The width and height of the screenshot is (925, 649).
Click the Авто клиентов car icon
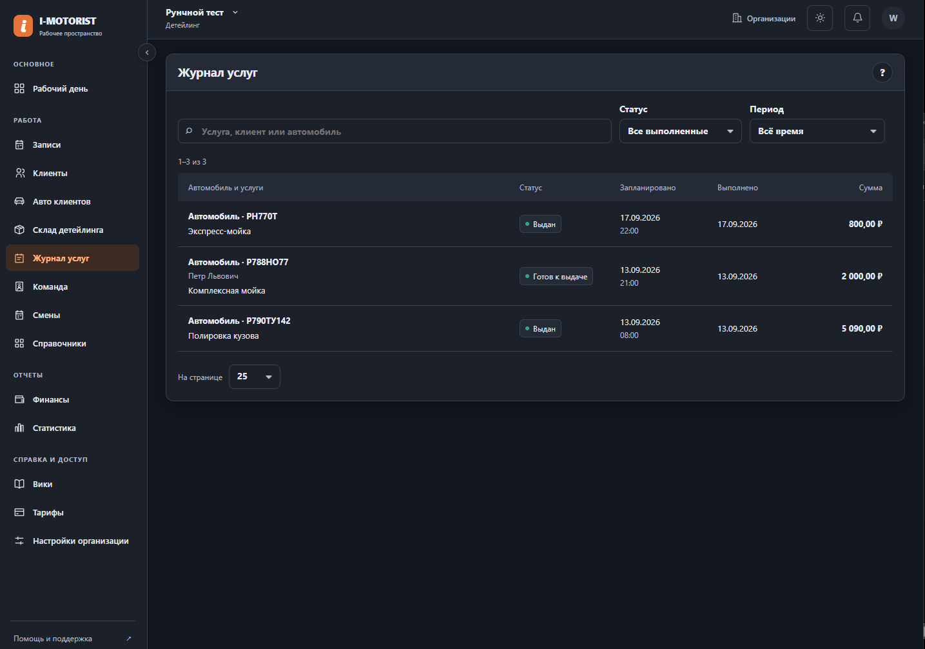coord(19,201)
